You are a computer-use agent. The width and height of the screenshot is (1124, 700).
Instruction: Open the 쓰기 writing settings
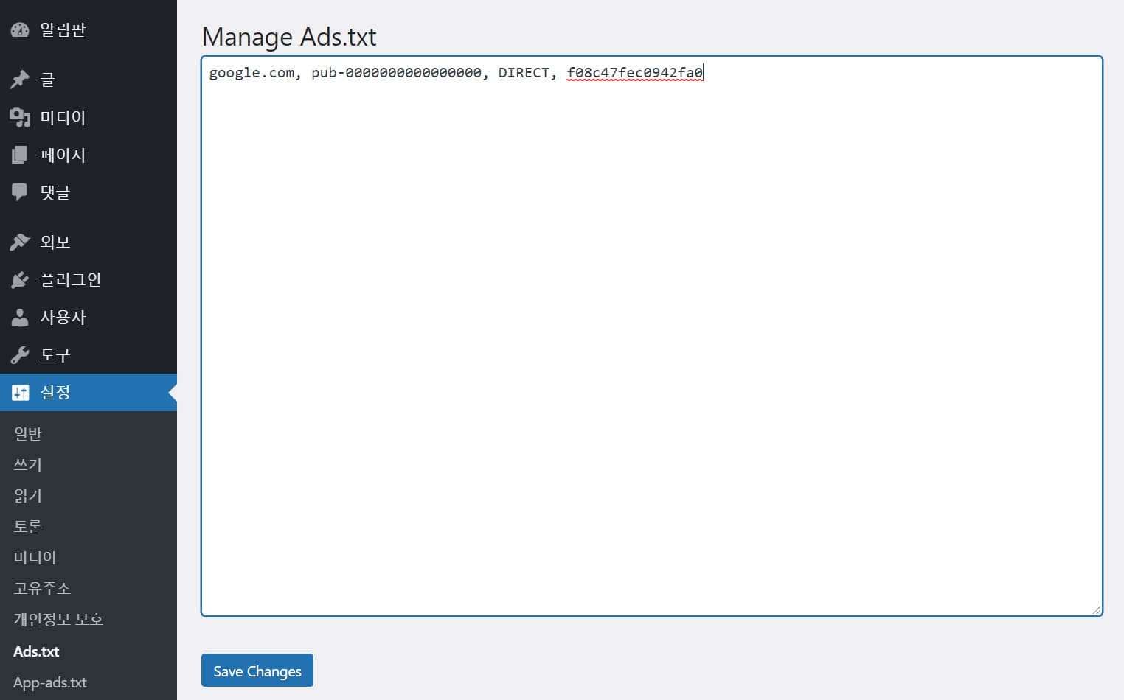(27, 464)
